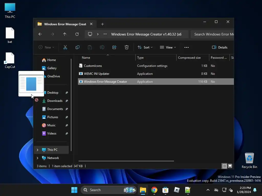The height and width of the screenshot is (196, 262).
Task: Click the Cut scissors icon in toolbar
Action: point(65,47)
